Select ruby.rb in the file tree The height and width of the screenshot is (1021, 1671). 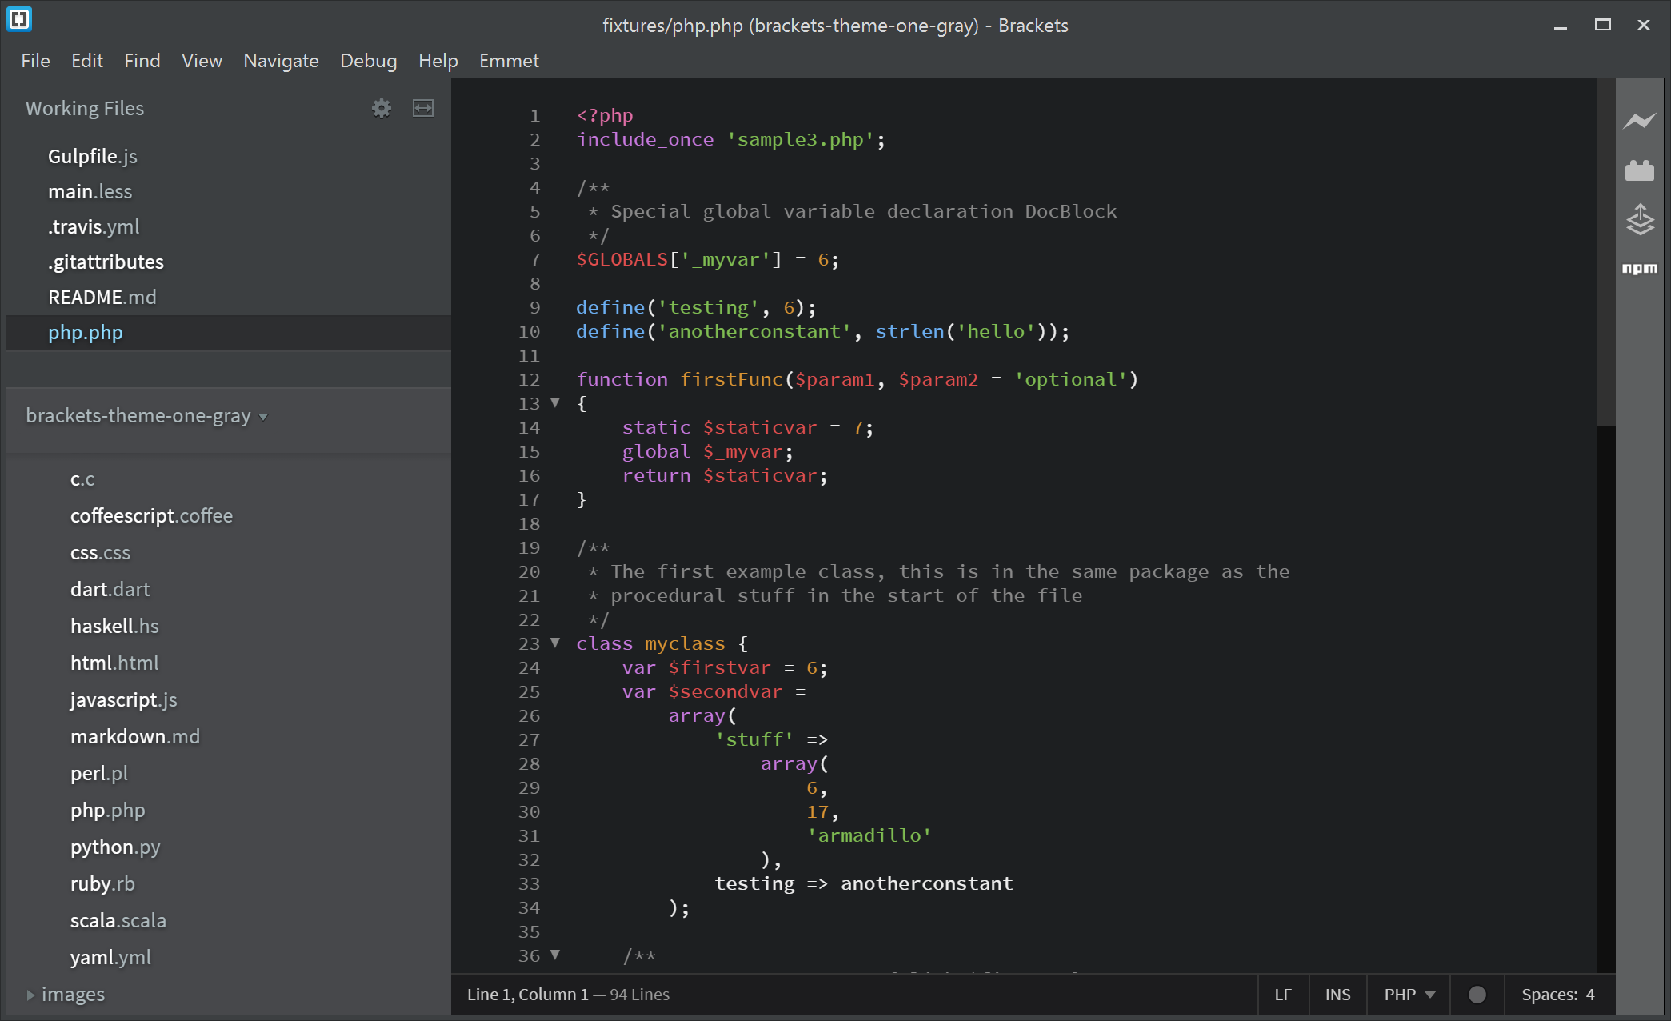point(102,883)
